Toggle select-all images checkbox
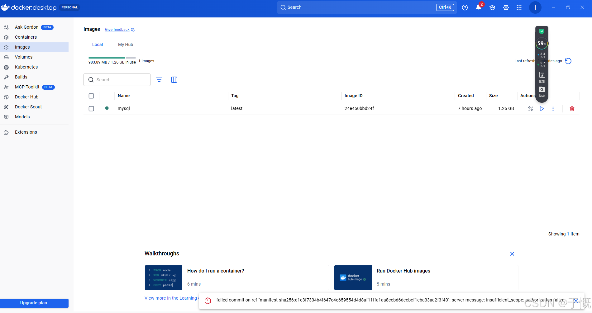The image size is (592, 313). (x=91, y=96)
